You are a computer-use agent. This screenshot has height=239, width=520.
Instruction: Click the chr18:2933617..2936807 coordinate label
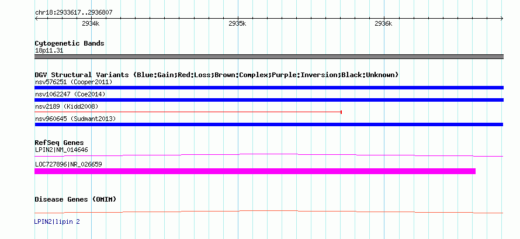point(74,13)
